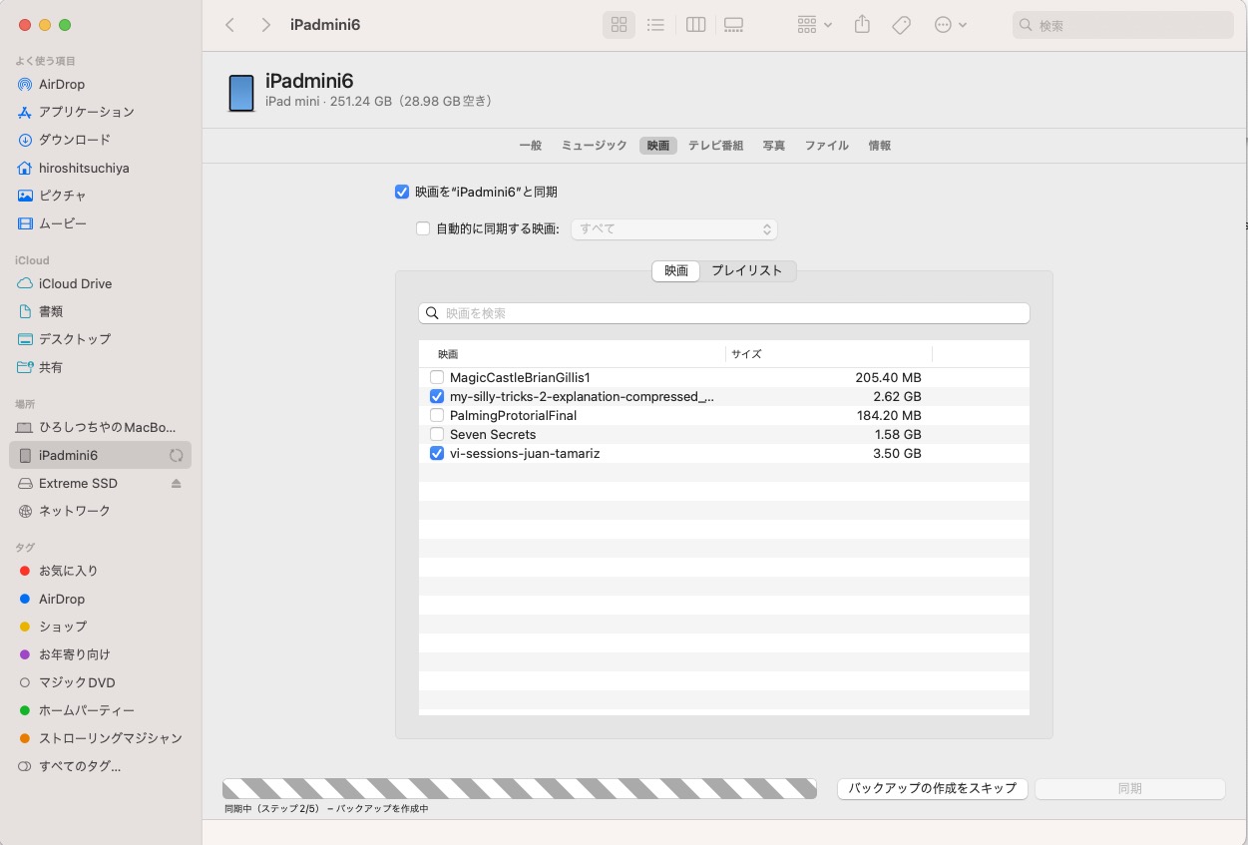Viewport: 1248px width, 845px height.
Task: Enable the MagicCastleBrianGillis1 movie checkbox
Action: click(437, 377)
